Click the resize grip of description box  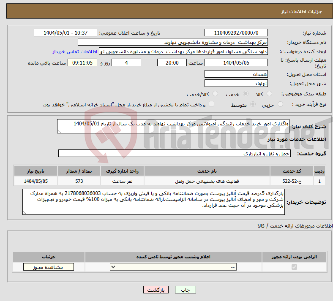59,131
